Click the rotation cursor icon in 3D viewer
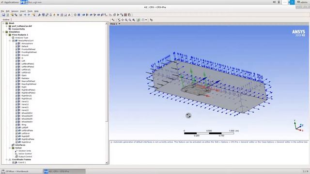310x174 pixels. pos(188,116)
